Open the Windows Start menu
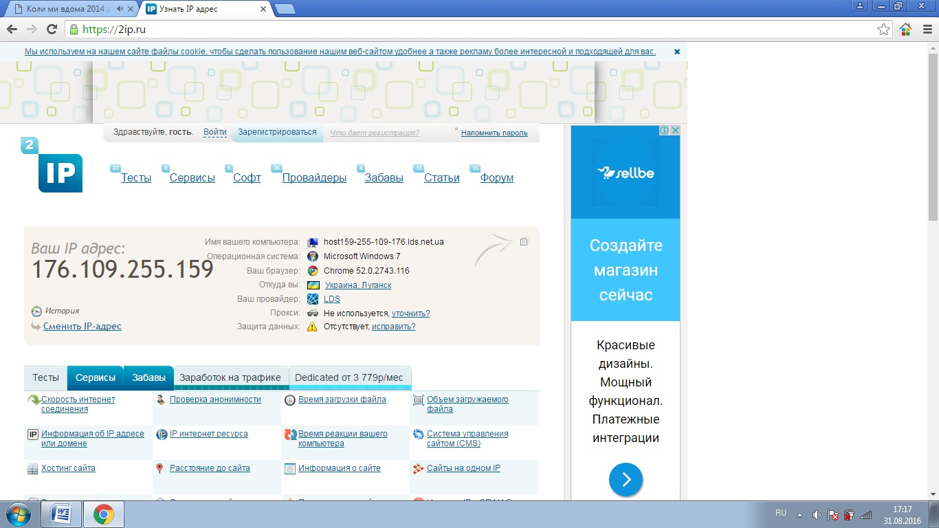 17,514
